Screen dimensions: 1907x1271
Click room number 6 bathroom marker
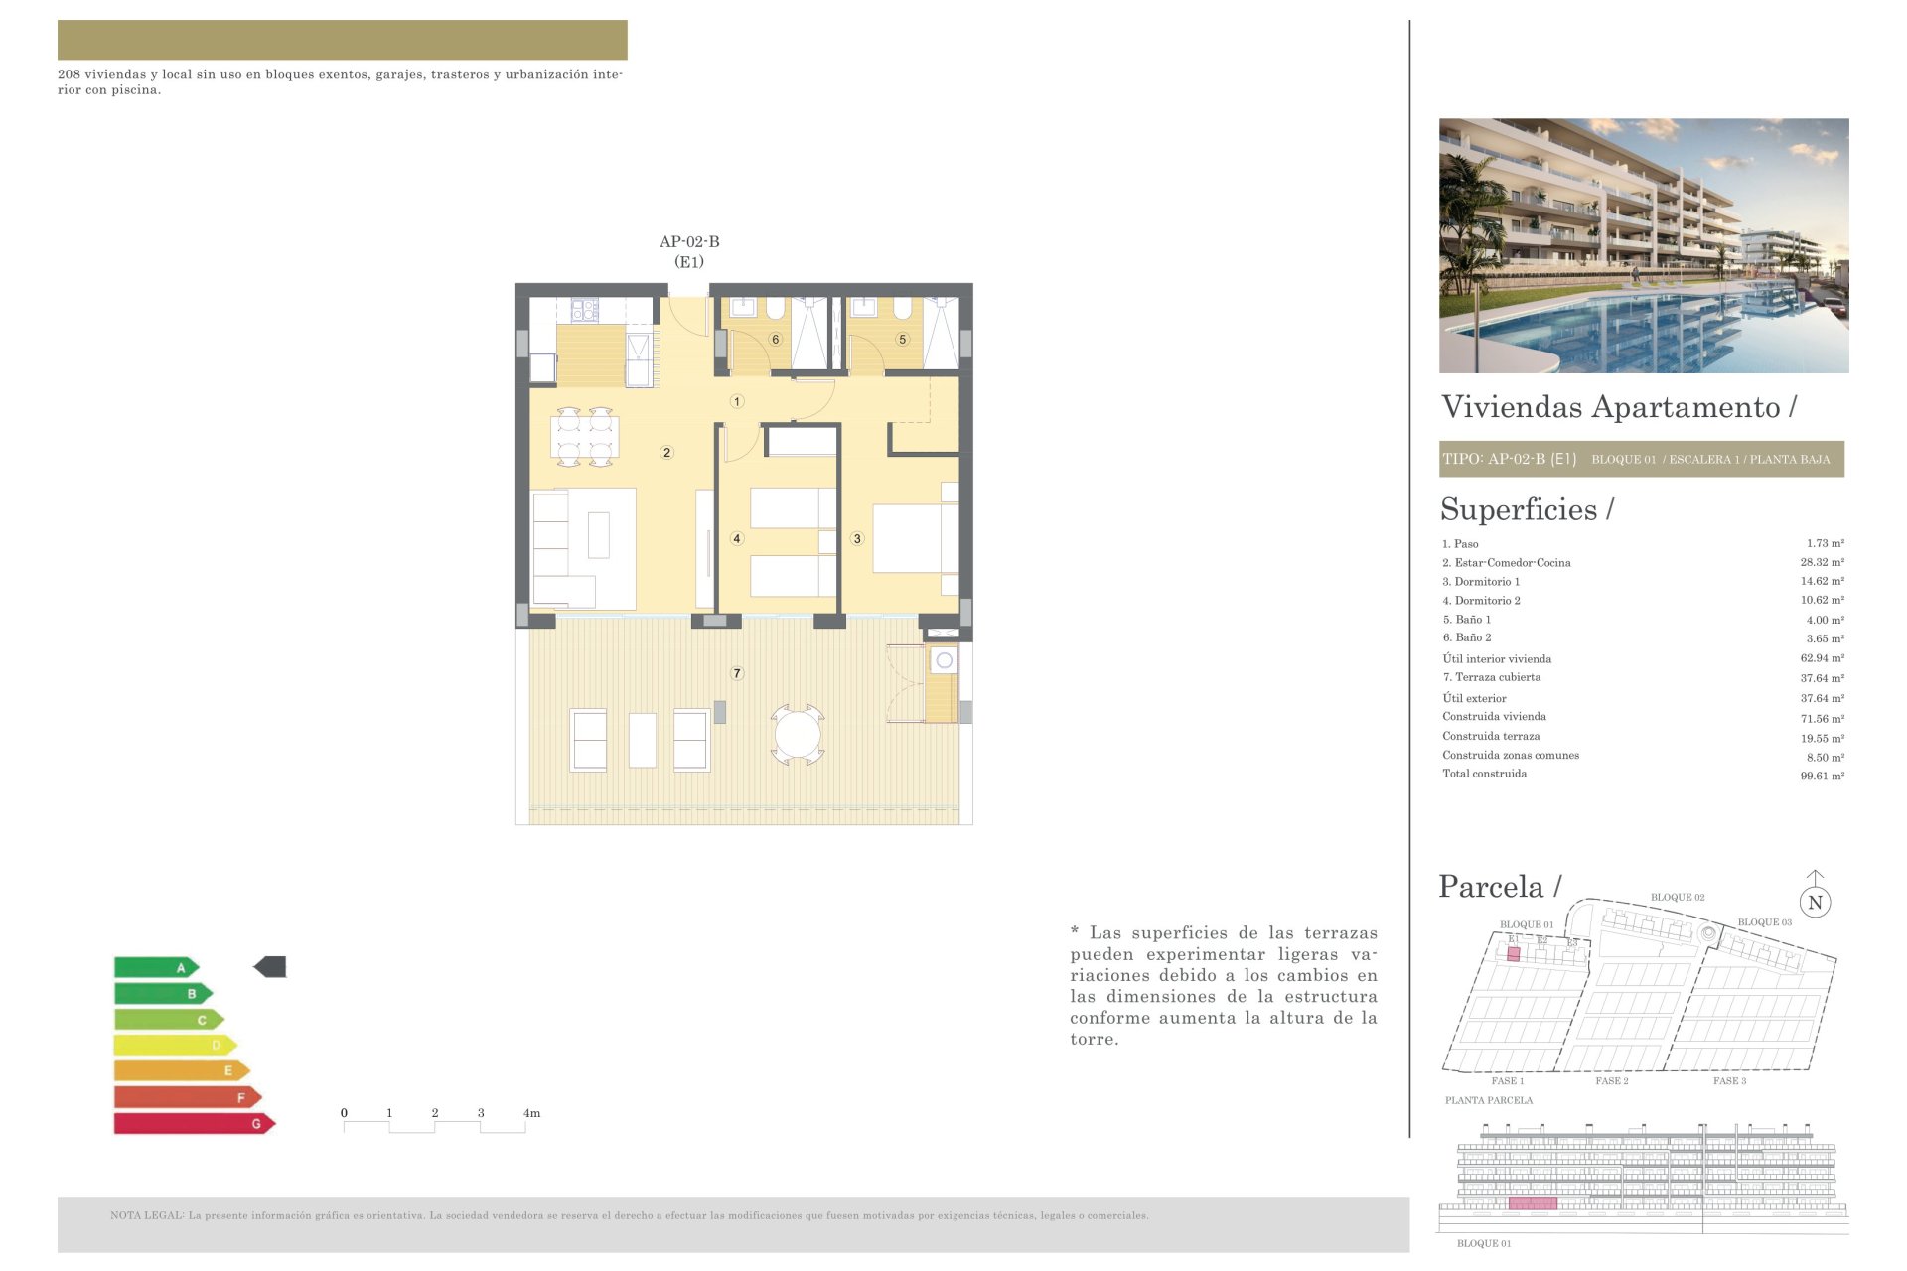[776, 339]
